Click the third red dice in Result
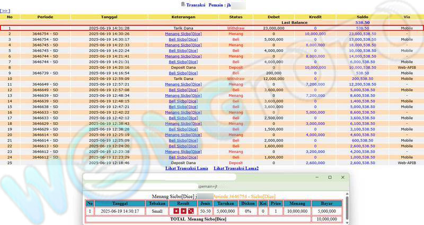Screen dimensions: 424x225 click(190, 211)
